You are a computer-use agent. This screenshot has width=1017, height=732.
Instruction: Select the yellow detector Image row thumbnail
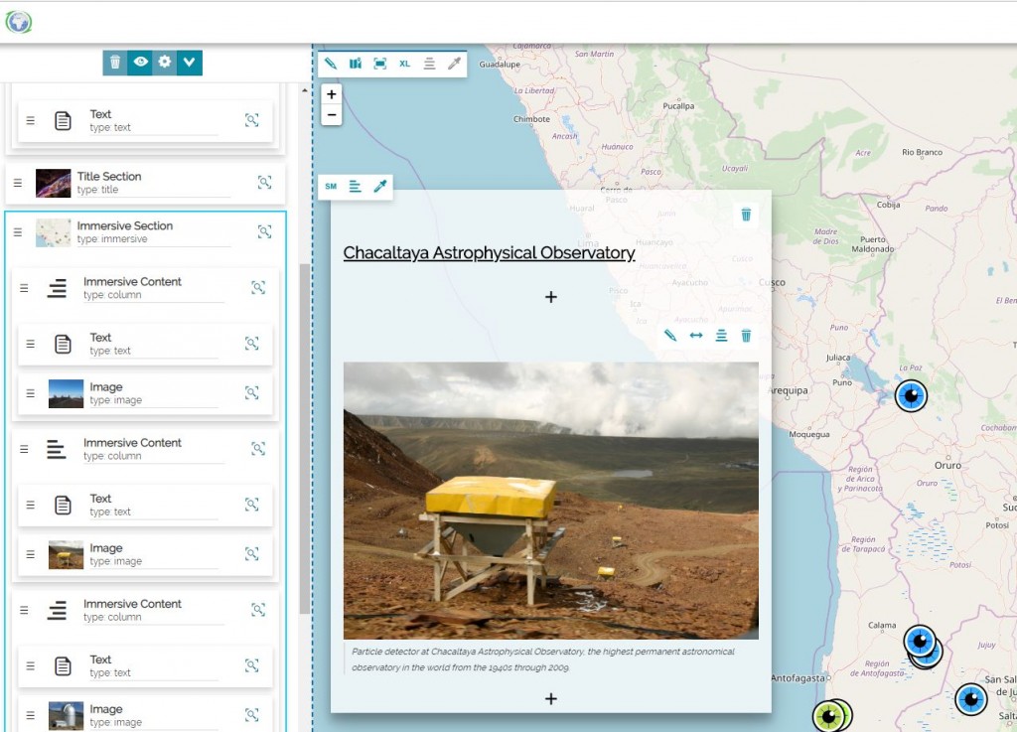tap(67, 554)
